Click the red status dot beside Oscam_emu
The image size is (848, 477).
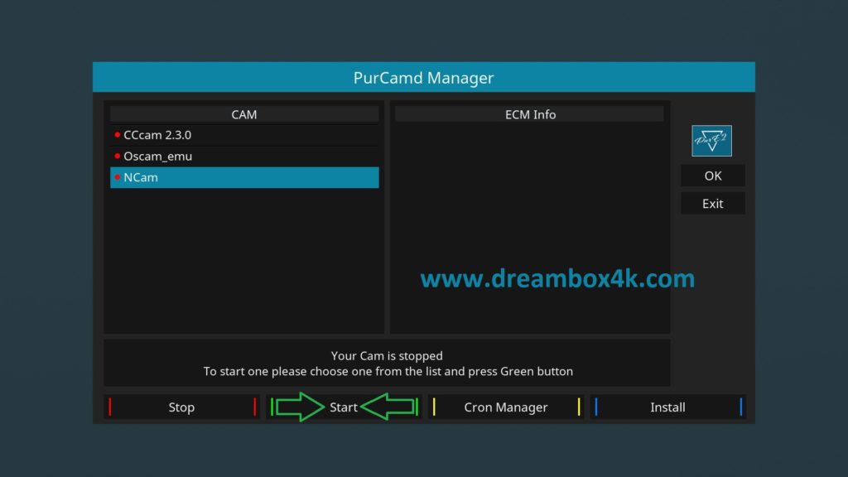(118, 156)
